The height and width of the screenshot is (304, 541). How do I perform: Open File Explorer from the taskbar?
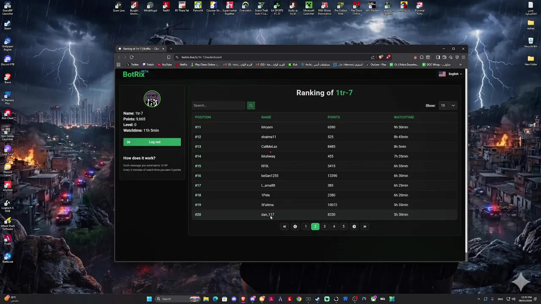[x=206, y=299]
